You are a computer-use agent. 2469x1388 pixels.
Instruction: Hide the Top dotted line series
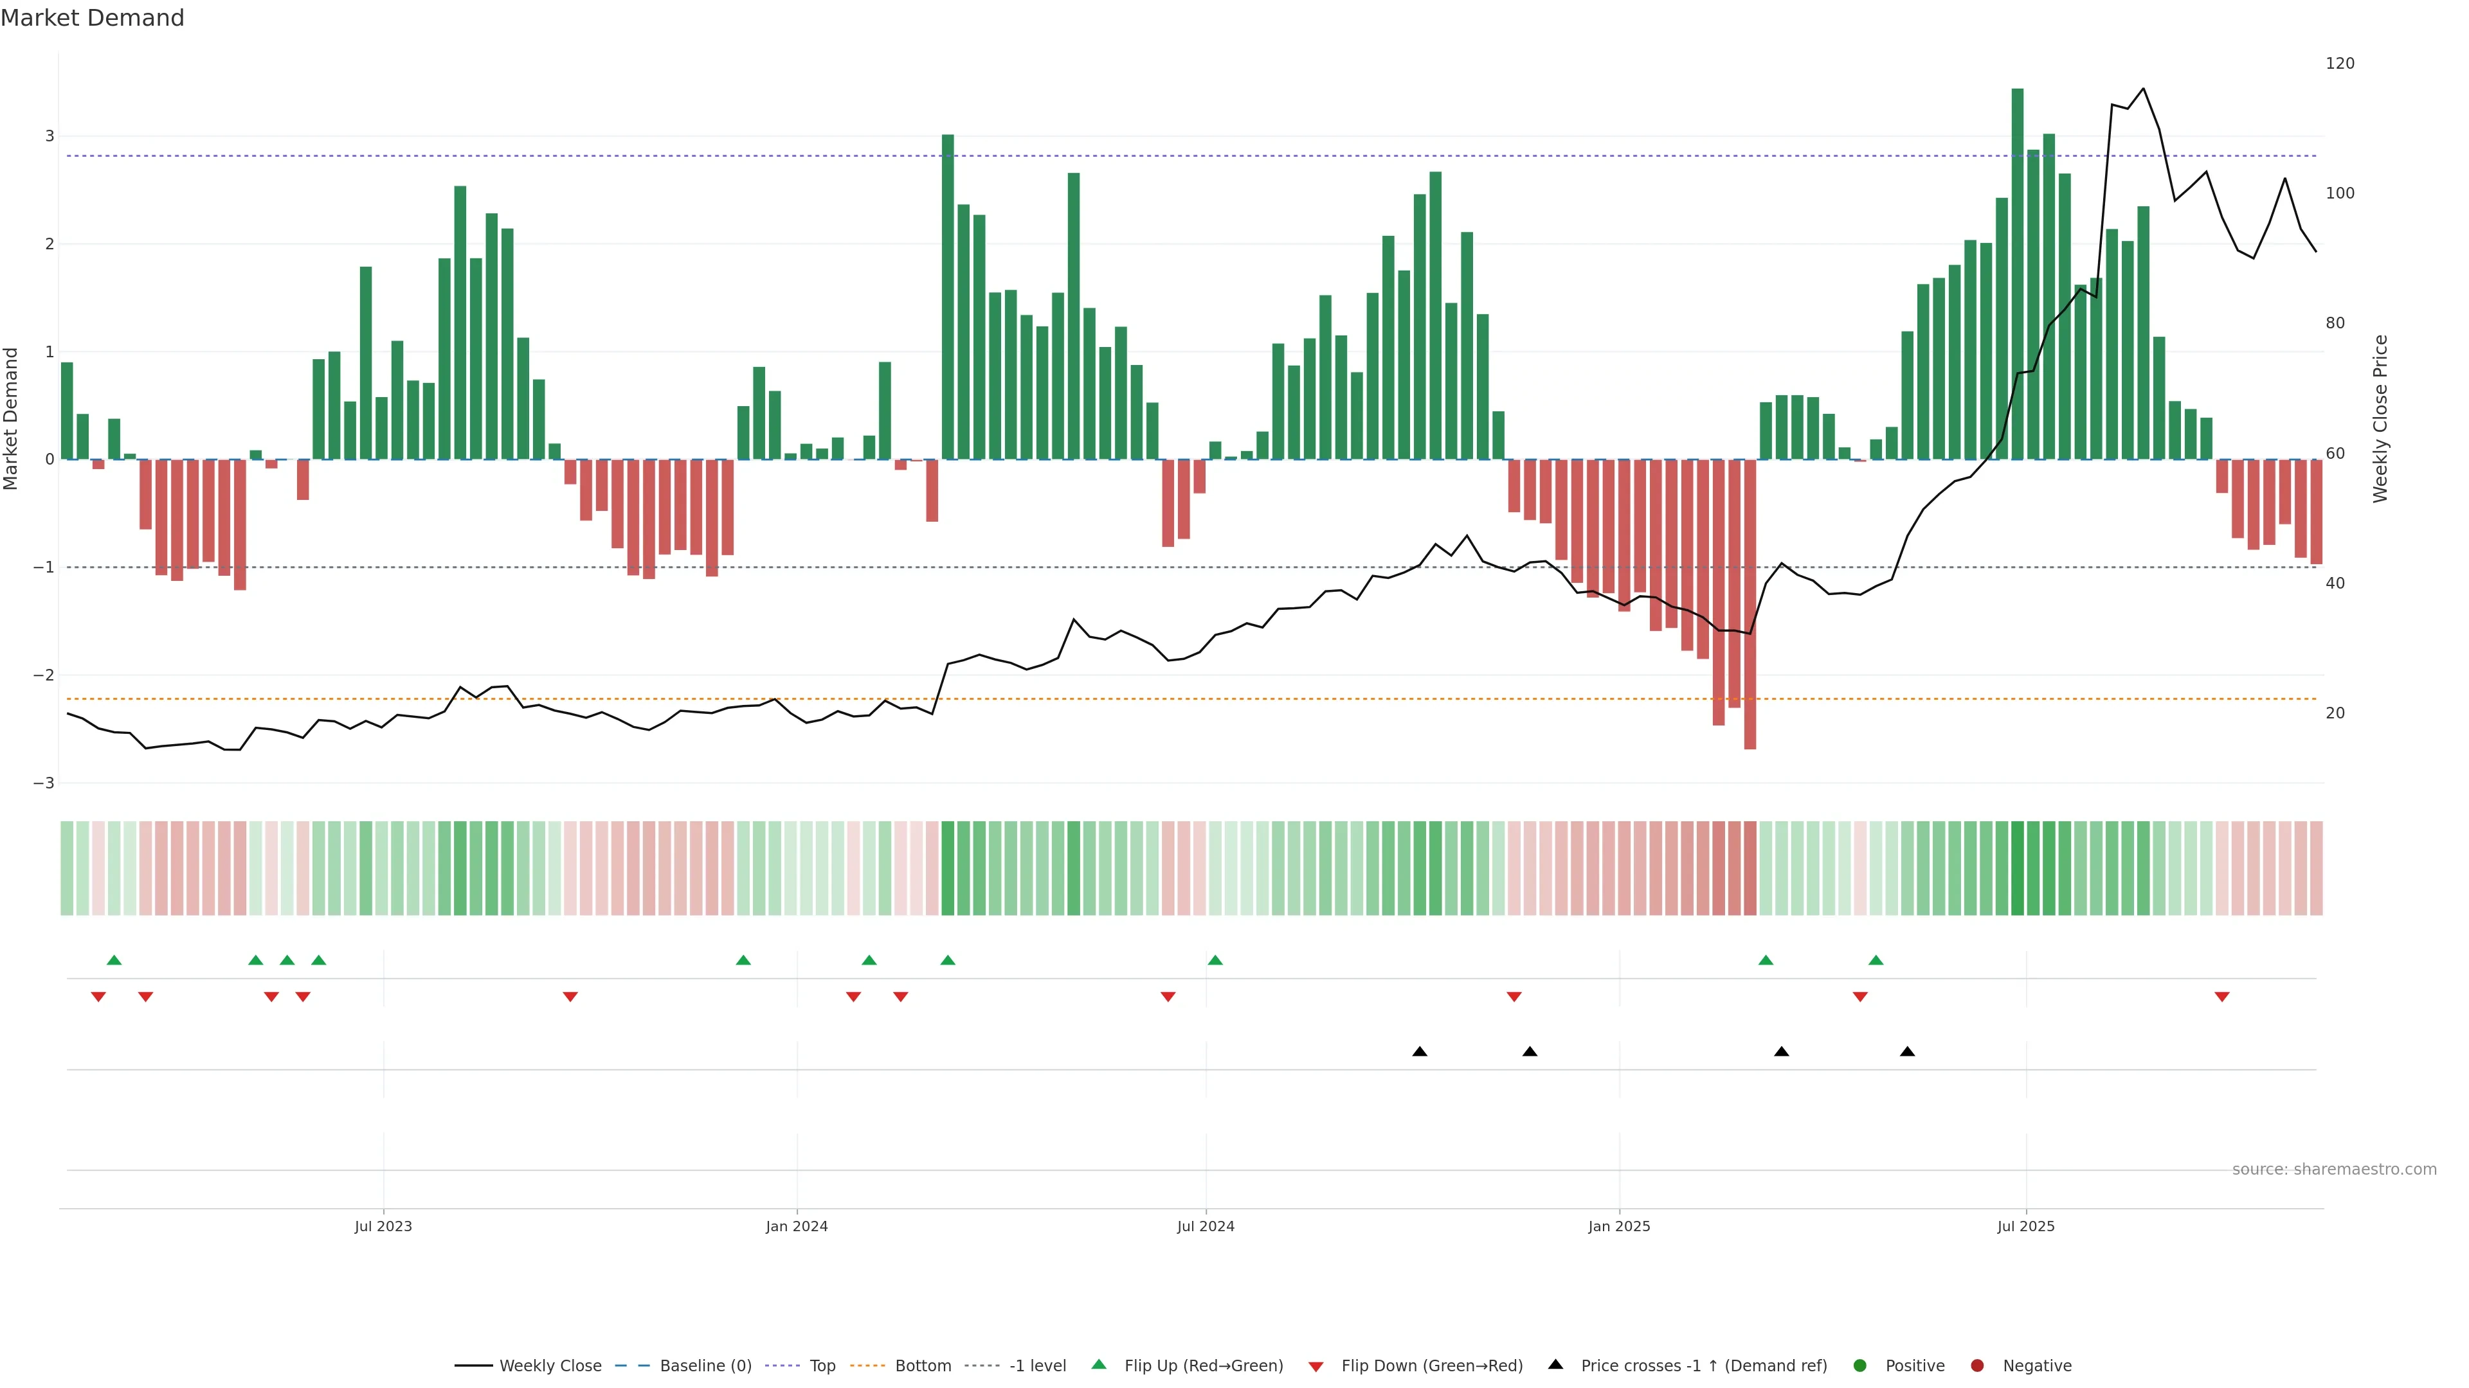[x=822, y=1366]
